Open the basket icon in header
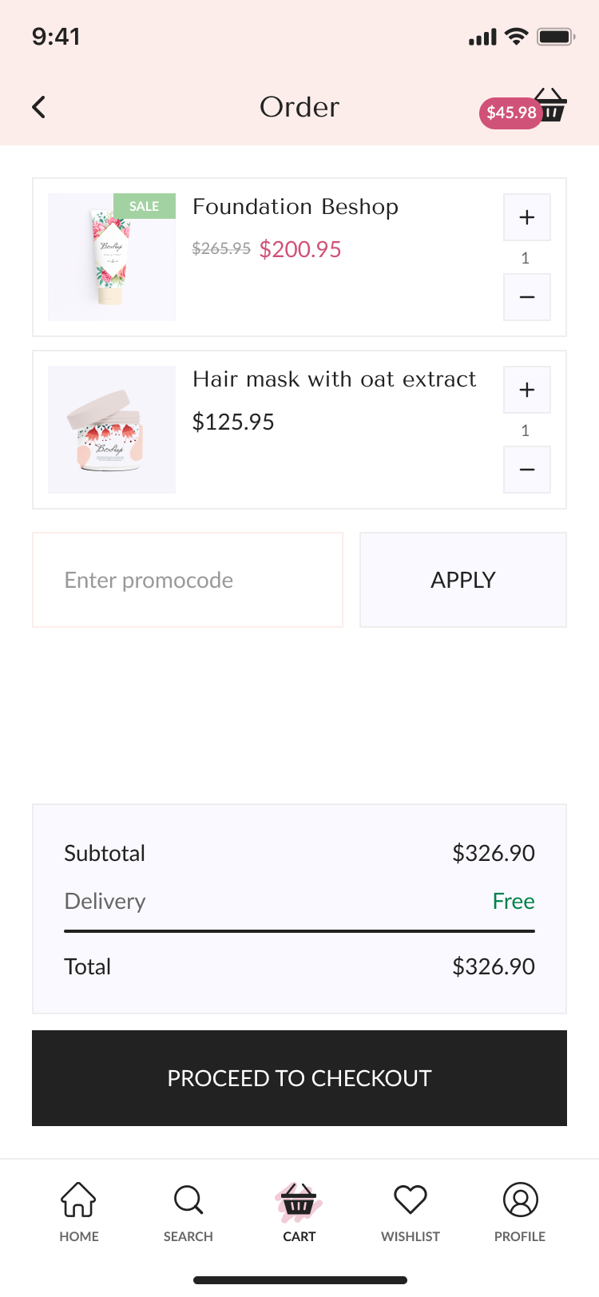The image size is (599, 1297). tap(553, 105)
